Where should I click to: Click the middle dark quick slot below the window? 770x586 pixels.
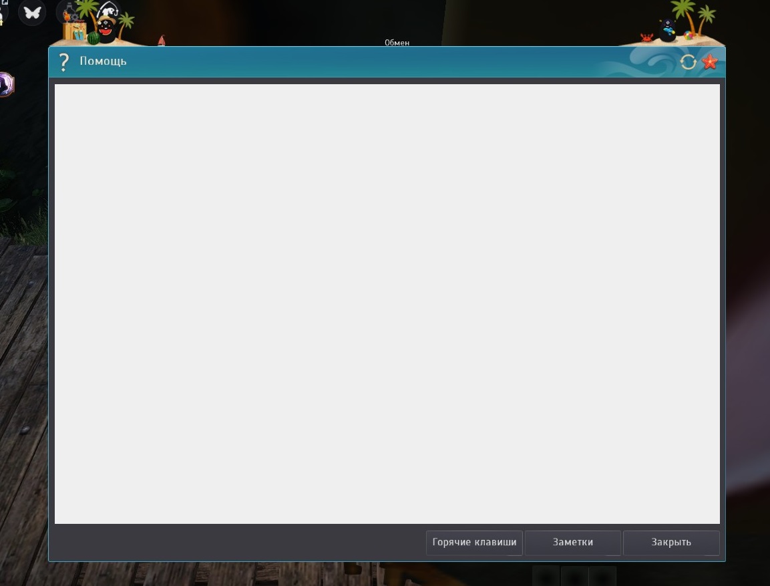click(x=574, y=576)
